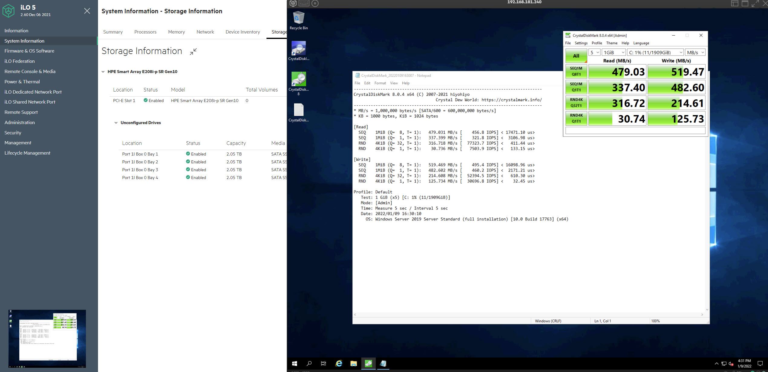
Task: Open the Device Inventory tab
Action: [x=243, y=32]
